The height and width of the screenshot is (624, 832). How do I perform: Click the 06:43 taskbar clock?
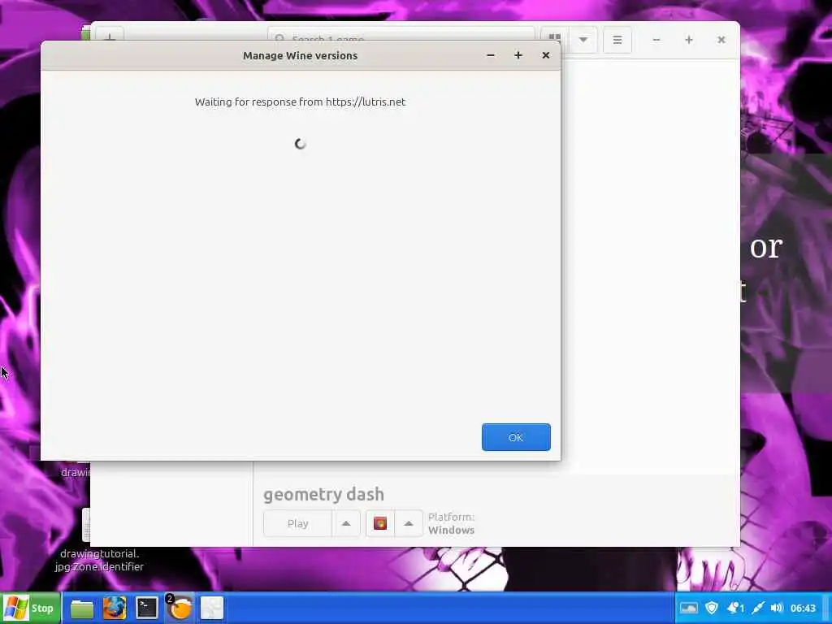point(803,608)
